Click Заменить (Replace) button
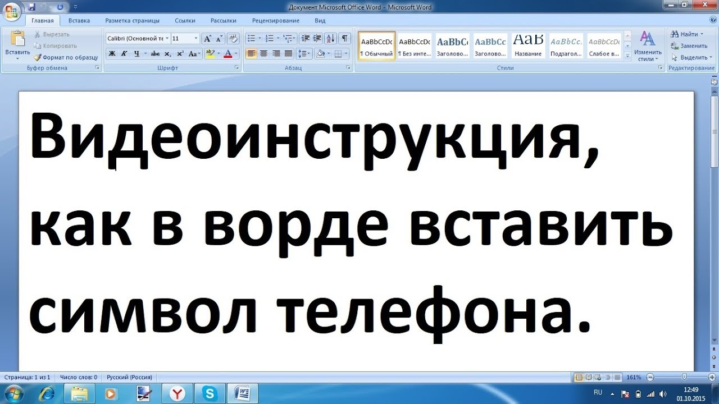 [689, 46]
